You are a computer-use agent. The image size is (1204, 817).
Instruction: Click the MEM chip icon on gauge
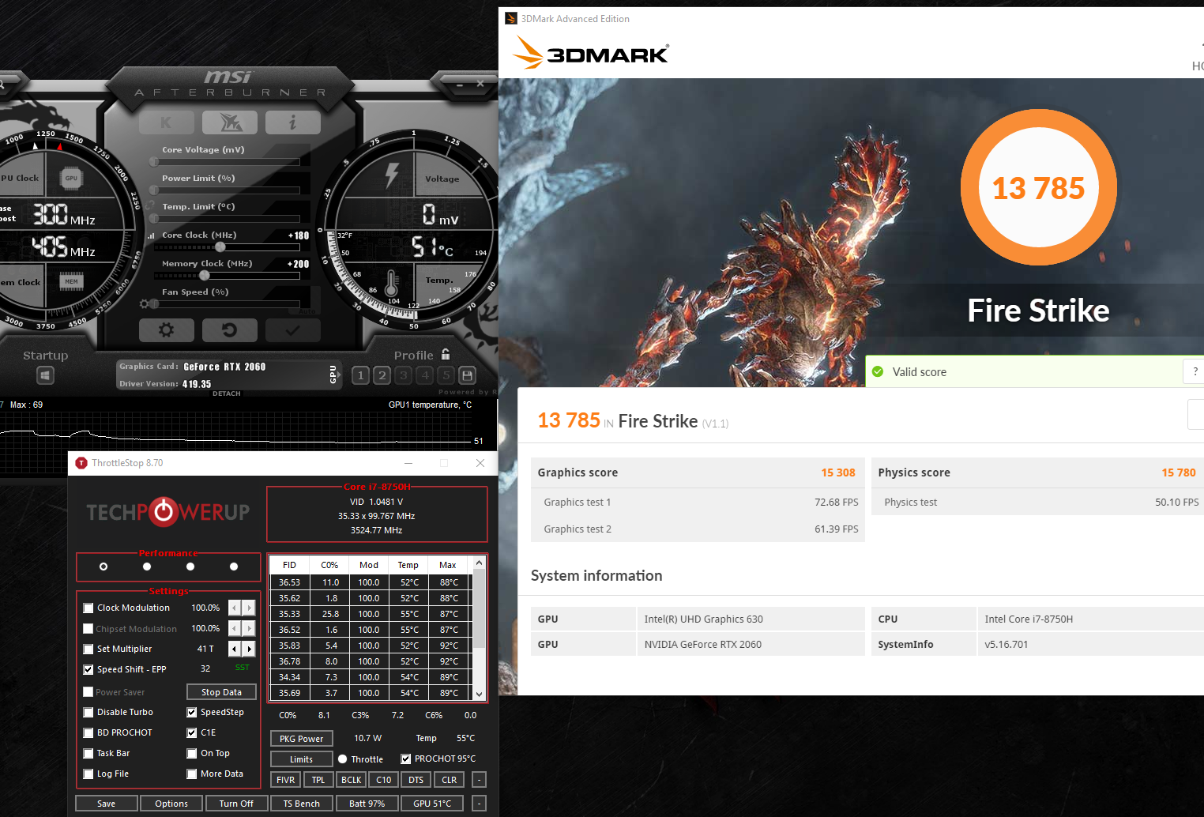tap(71, 281)
